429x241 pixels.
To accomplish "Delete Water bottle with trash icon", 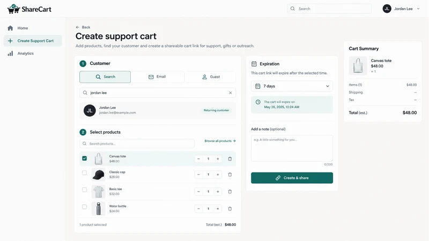I will click(230, 209).
